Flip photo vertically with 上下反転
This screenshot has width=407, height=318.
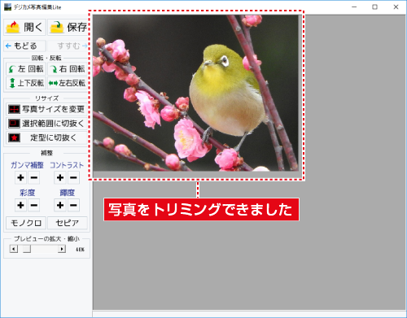click(x=26, y=83)
